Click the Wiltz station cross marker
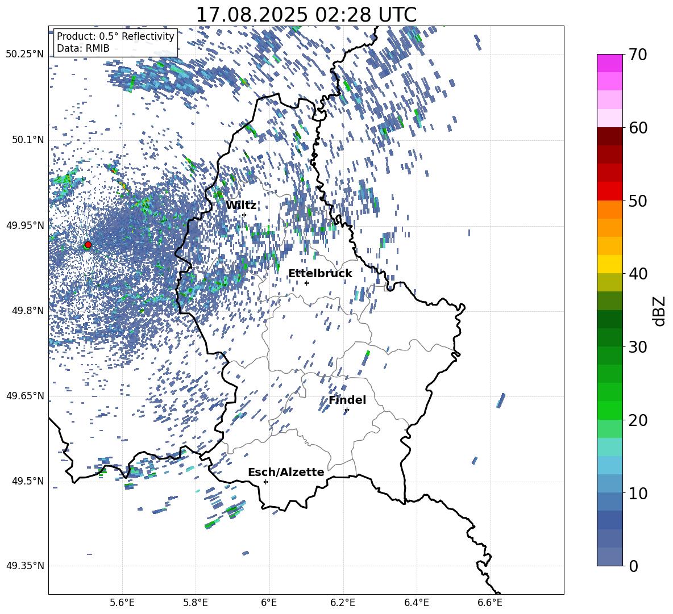The image size is (673, 614). point(244,215)
